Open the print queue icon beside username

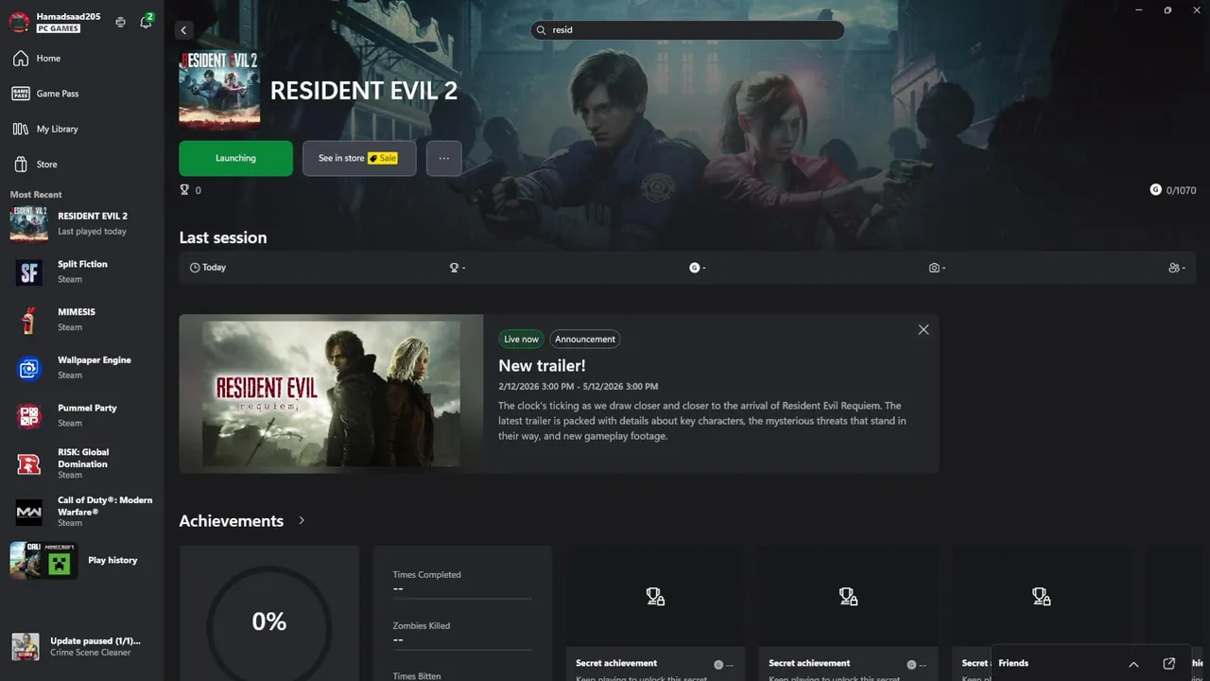coord(120,22)
